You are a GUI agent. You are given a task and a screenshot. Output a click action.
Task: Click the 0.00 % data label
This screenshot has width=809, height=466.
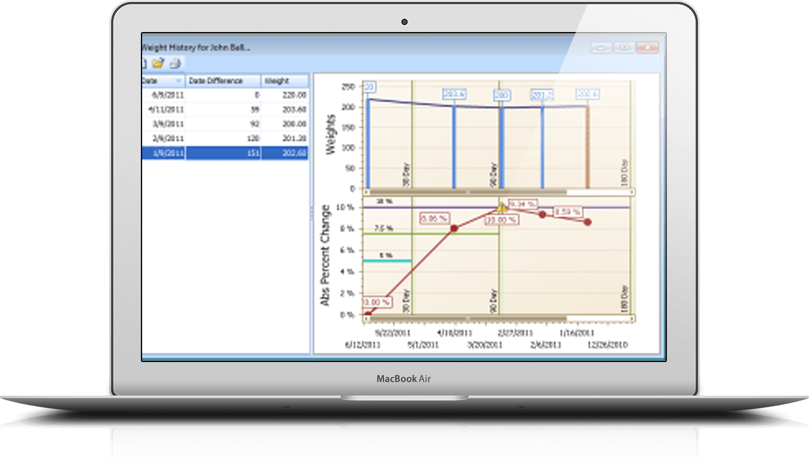[377, 302]
